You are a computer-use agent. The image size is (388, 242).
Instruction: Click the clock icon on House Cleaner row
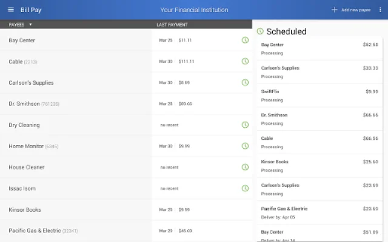point(245,167)
